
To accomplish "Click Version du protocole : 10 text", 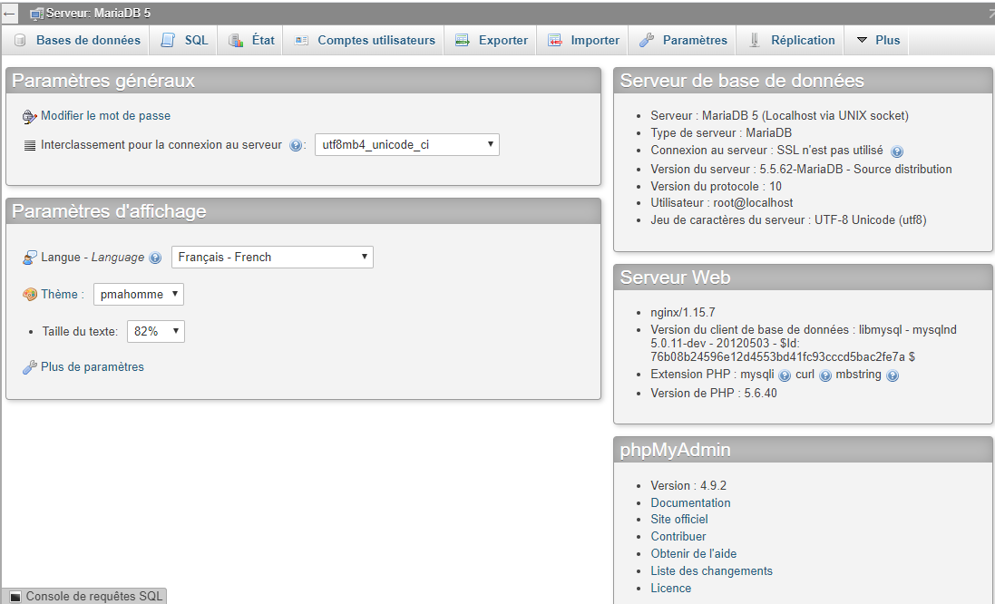I will coord(716,186).
